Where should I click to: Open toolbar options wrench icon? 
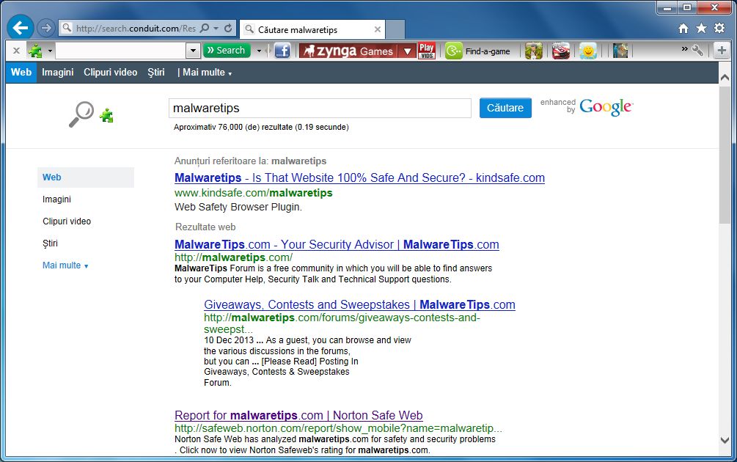[697, 51]
